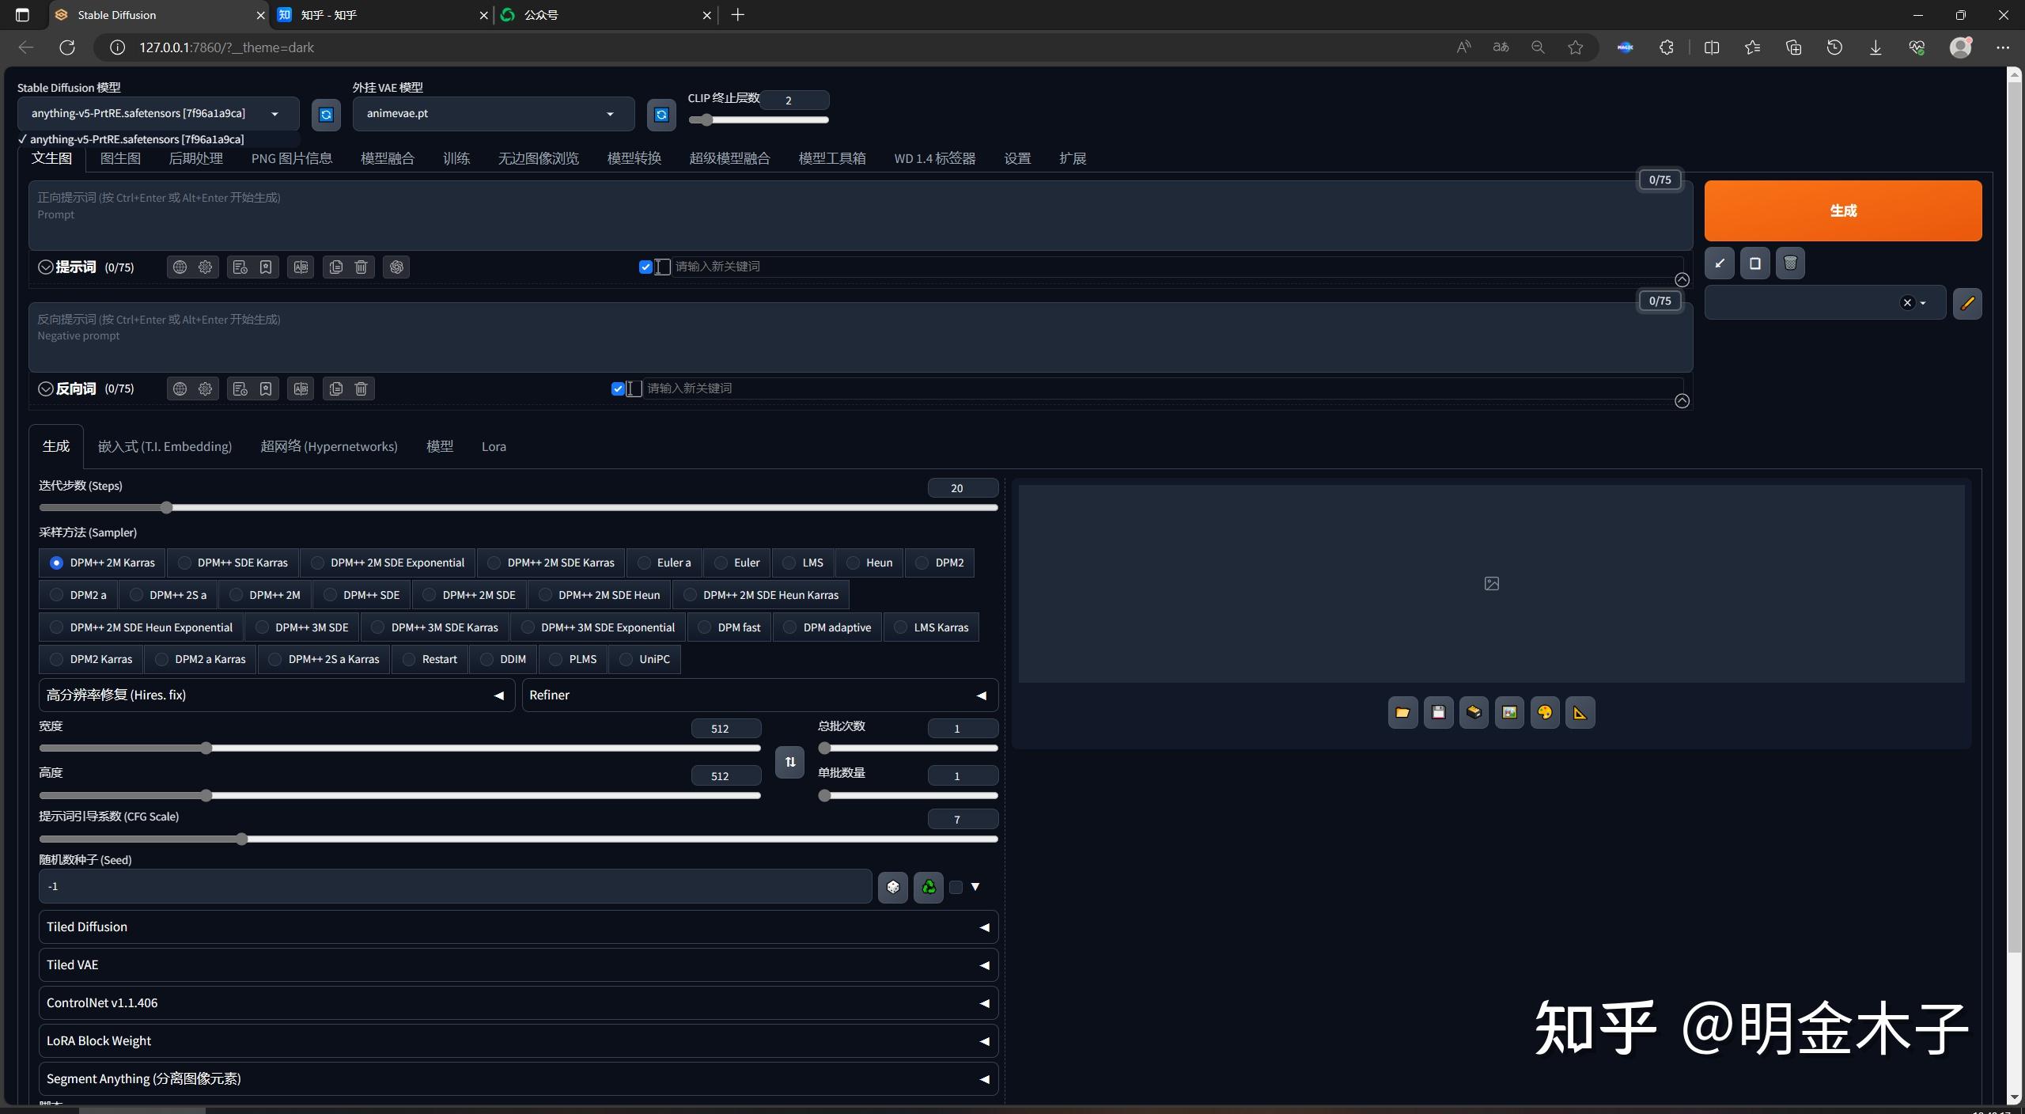Open the Stable Diffusion model dropdown
Screen dimensions: 2025x1114
[x=274, y=113]
